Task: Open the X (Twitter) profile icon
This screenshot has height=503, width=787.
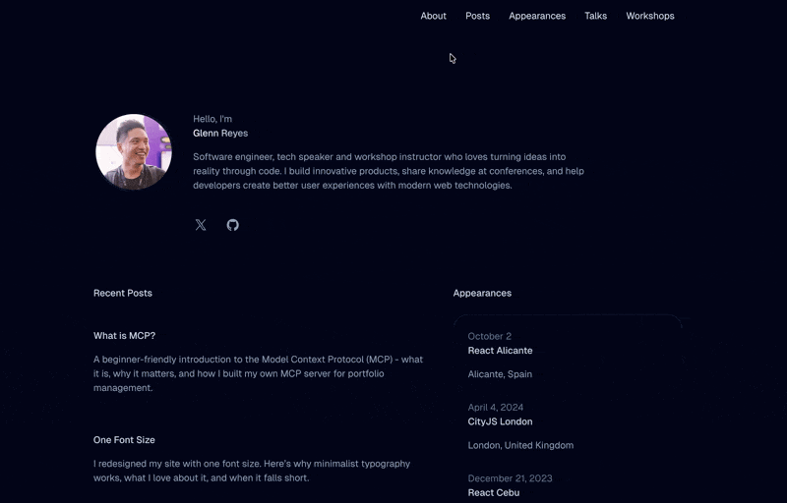Action: click(201, 225)
